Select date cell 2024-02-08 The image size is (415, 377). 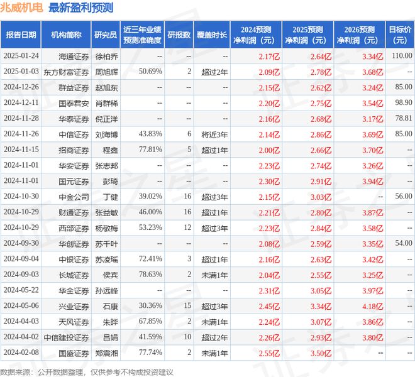click(x=21, y=352)
